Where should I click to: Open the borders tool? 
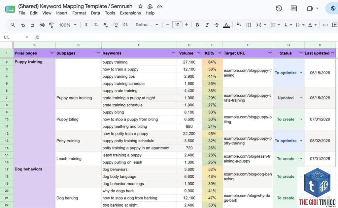click(x=249, y=25)
